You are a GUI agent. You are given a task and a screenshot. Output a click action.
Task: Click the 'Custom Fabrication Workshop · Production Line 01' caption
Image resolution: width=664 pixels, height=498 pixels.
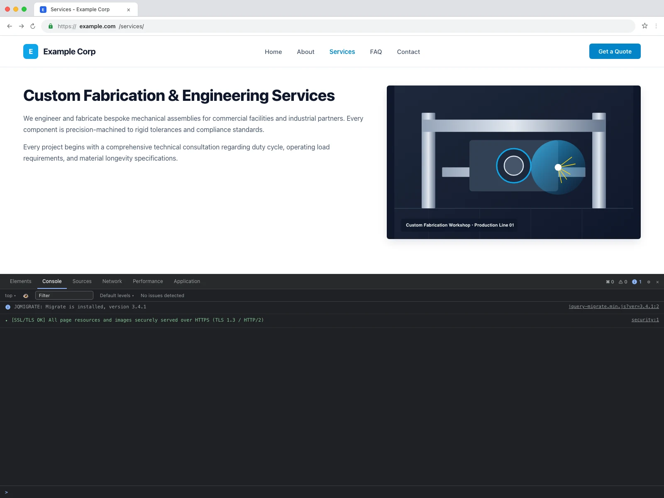[460, 225]
